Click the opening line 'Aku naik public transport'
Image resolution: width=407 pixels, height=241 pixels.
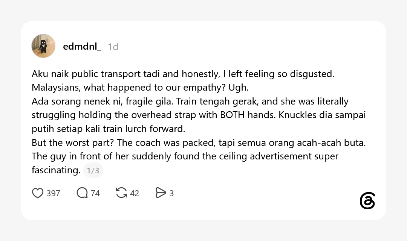[183, 74]
